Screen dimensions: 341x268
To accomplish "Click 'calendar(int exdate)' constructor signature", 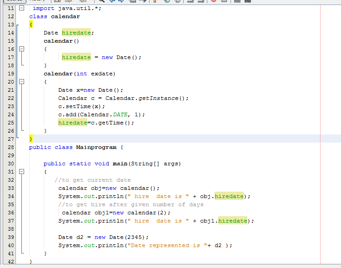I will click(x=80, y=74).
